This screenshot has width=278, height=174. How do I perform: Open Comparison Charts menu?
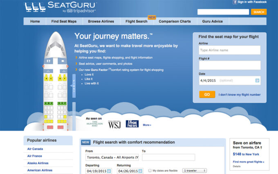click(175, 21)
